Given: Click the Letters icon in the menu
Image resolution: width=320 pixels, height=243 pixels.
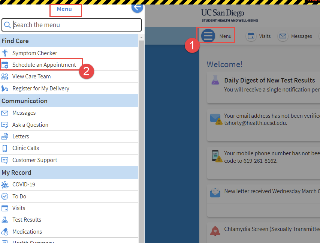Looking at the screenshot, I should tap(5, 136).
